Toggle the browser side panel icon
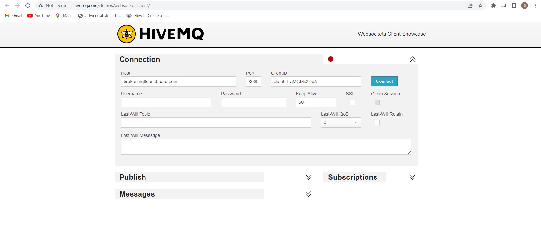This screenshot has width=541, height=250. (x=514, y=5)
